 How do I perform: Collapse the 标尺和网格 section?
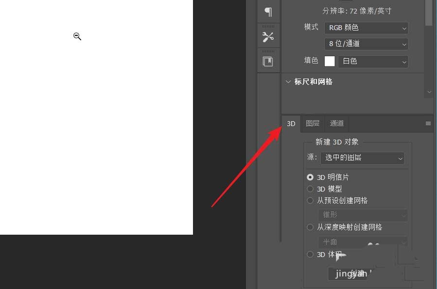coord(288,81)
